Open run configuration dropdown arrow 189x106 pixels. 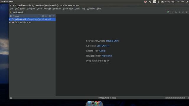(172, 12)
